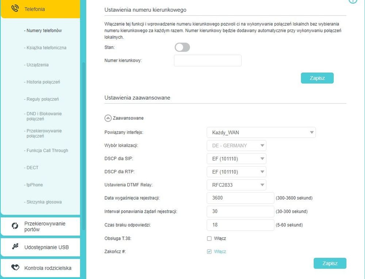Image resolution: width=365 pixels, height=279 pixels.
Task: Click the sidebar vertical scrollbar
Action: click(83, 146)
